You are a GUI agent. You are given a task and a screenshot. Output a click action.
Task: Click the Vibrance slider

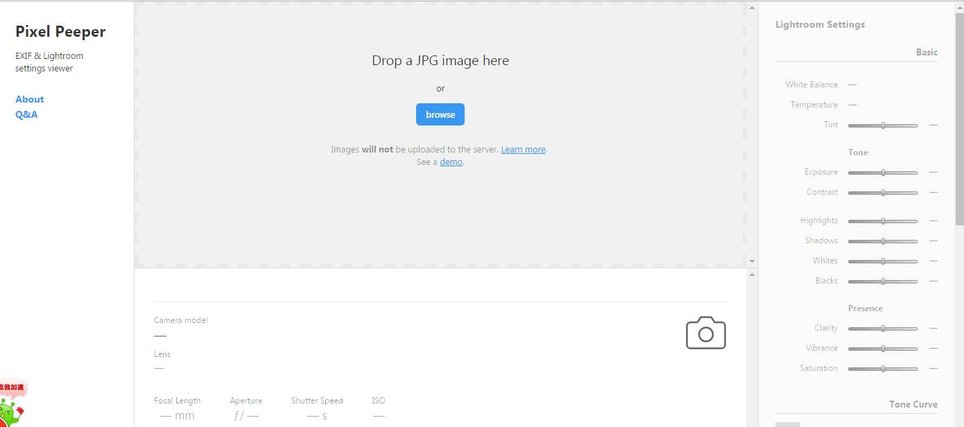[x=883, y=349]
